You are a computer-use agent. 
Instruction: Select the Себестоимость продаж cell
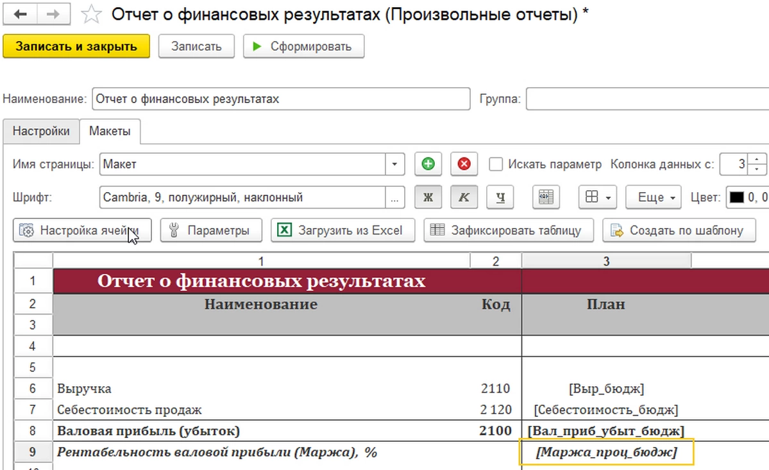click(262, 409)
